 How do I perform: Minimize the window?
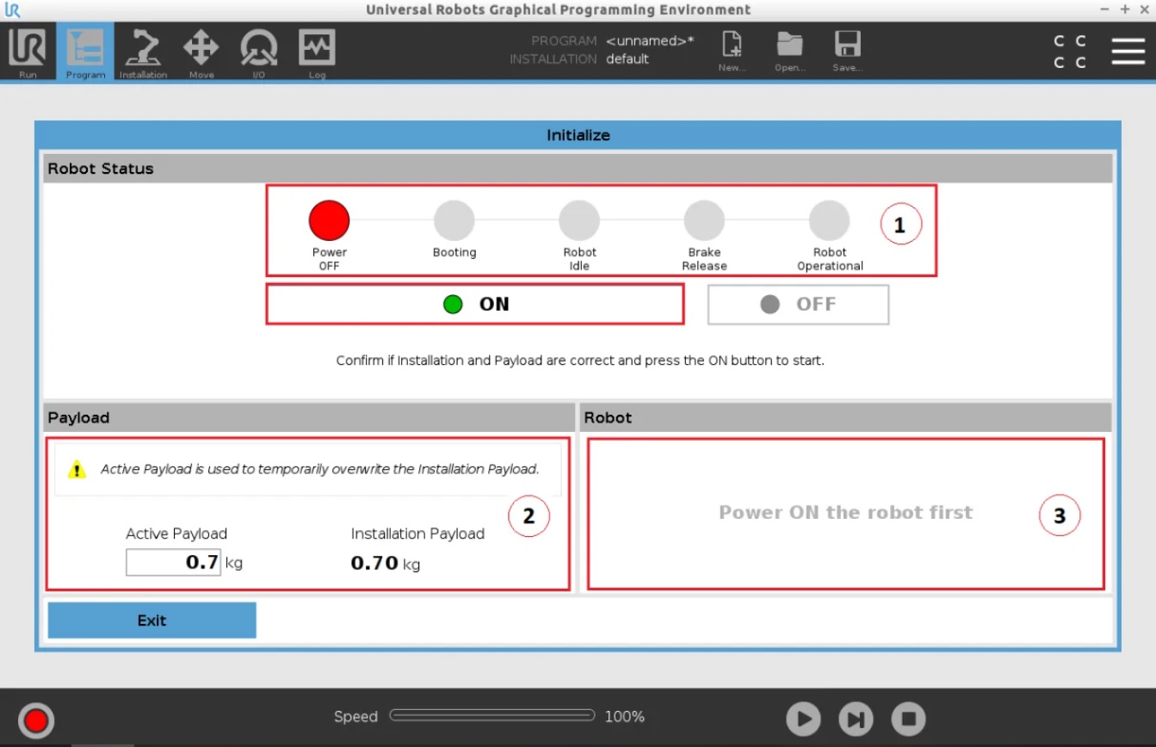click(1105, 9)
